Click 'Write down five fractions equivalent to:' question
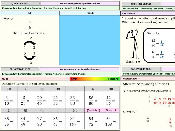 pos(149,91)
